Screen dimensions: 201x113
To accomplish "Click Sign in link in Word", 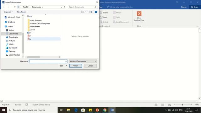I will click(x=184, y=7).
